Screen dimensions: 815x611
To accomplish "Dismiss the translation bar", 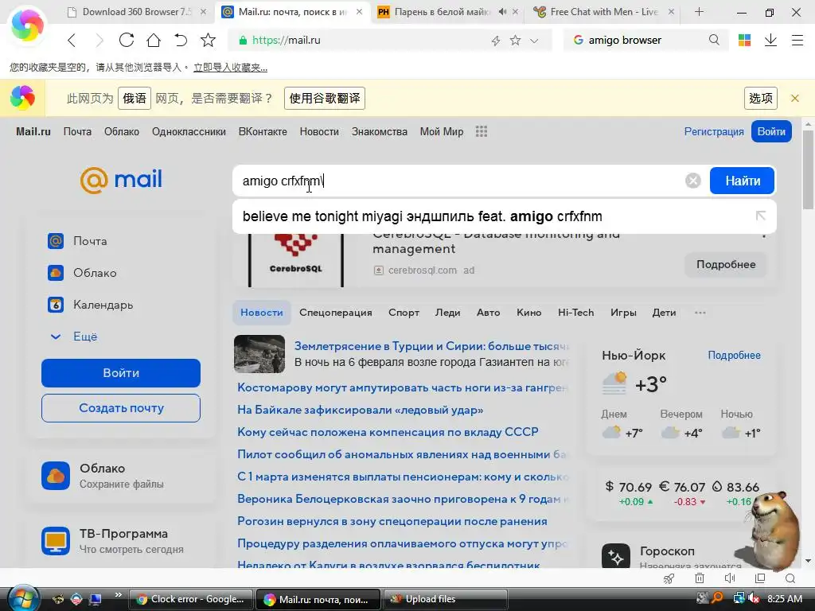I will click(795, 98).
